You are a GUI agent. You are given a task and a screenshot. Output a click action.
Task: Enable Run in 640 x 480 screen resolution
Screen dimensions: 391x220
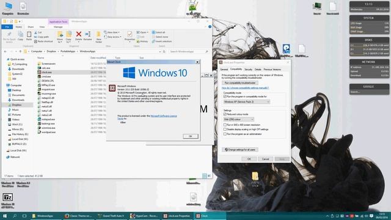225,125
